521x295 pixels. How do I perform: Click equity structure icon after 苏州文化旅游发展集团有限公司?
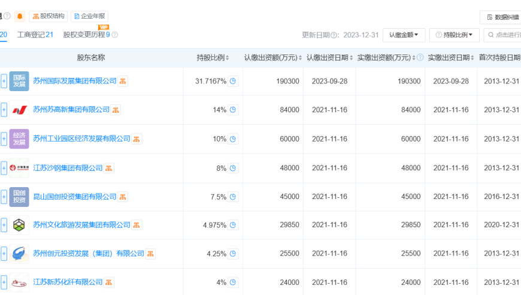[137, 225]
